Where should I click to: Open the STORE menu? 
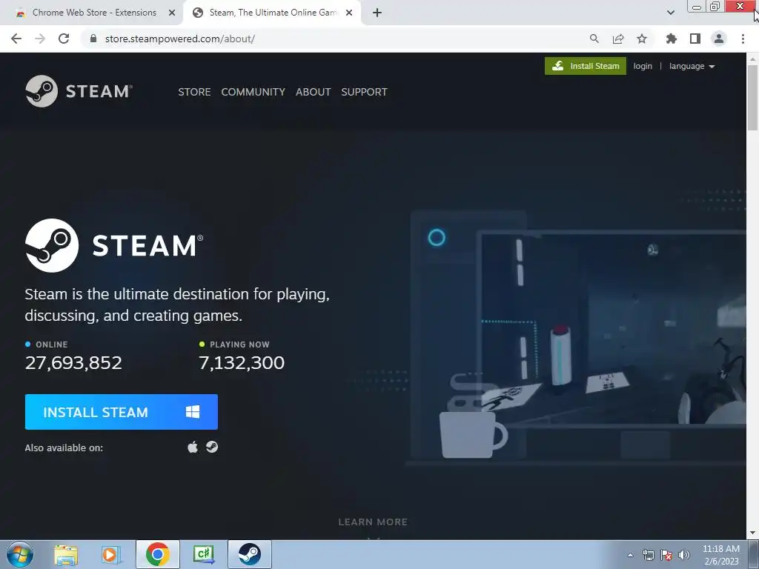click(x=194, y=92)
